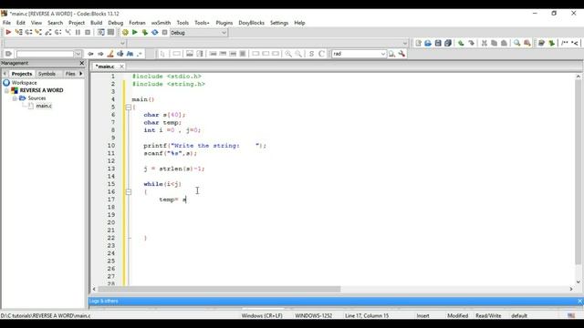
Task: Select the Workspace tree node
Action: [x=25, y=83]
